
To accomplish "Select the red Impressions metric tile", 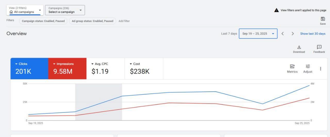I will (67, 68).
